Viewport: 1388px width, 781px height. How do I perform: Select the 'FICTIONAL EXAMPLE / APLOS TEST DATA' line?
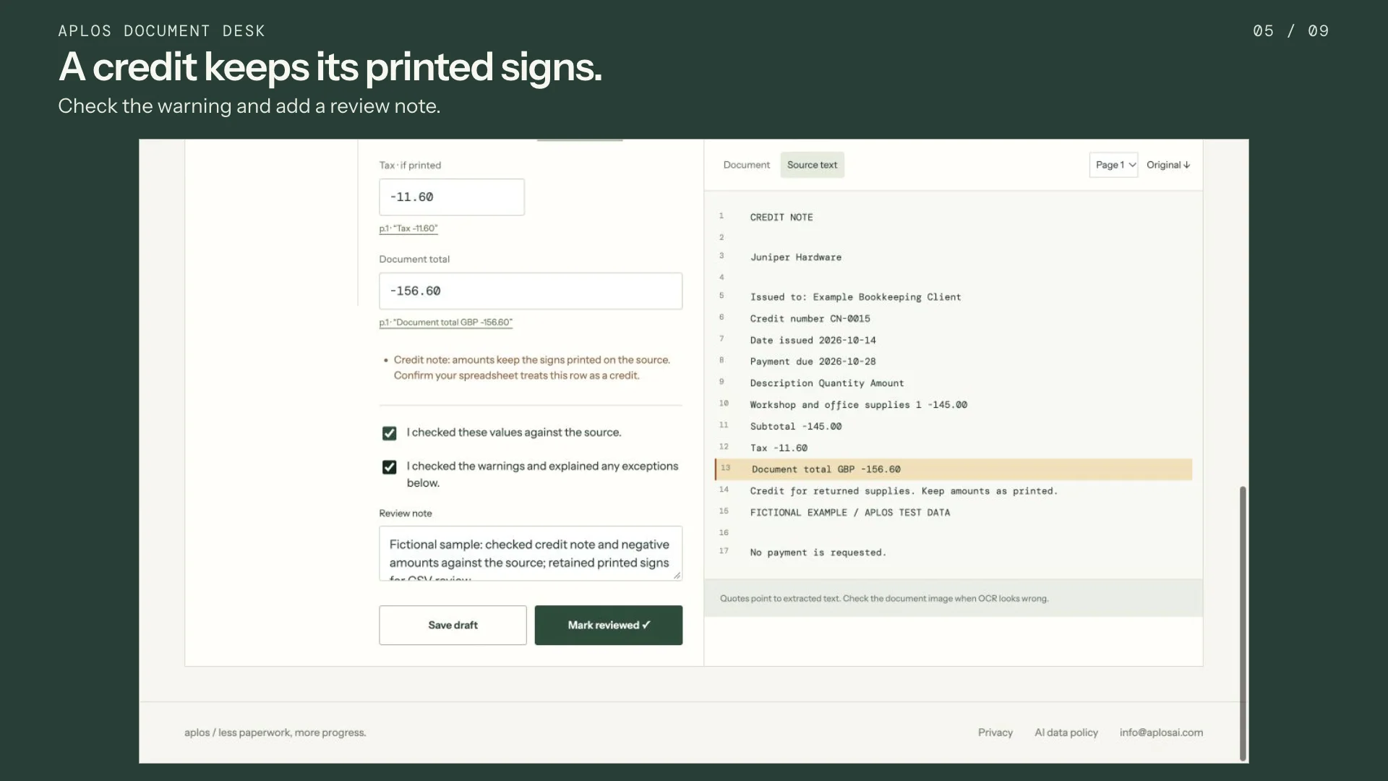(x=849, y=513)
